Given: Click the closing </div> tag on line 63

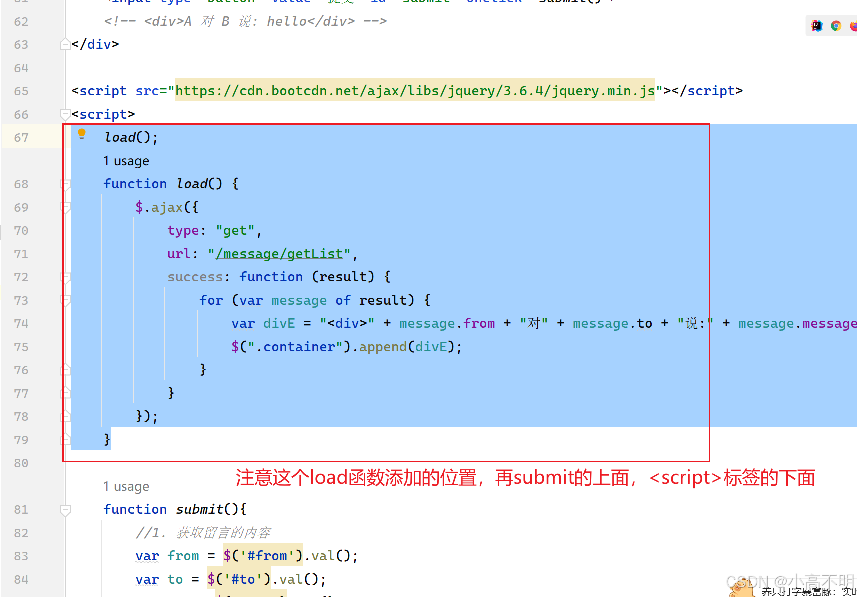Looking at the screenshot, I should pos(95,44).
